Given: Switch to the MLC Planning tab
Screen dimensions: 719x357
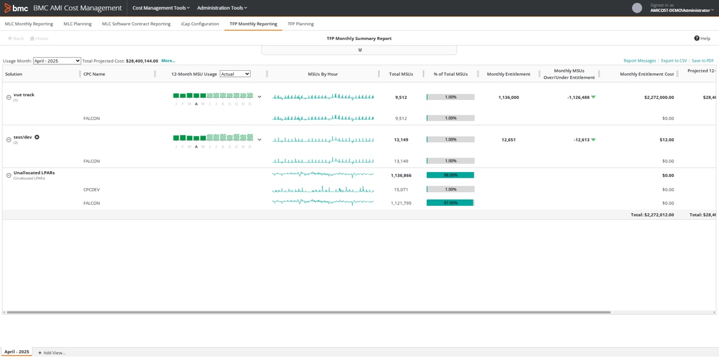Looking at the screenshot, I should tap(77, 24).
